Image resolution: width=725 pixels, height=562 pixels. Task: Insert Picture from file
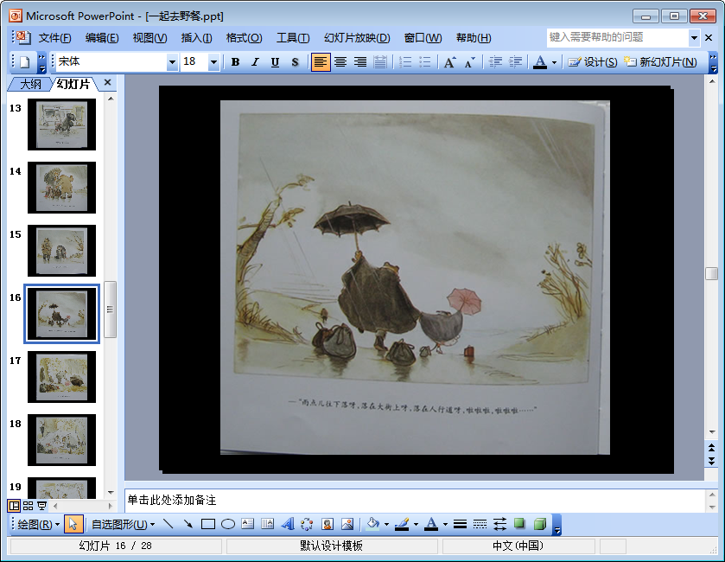click(347, 524)
